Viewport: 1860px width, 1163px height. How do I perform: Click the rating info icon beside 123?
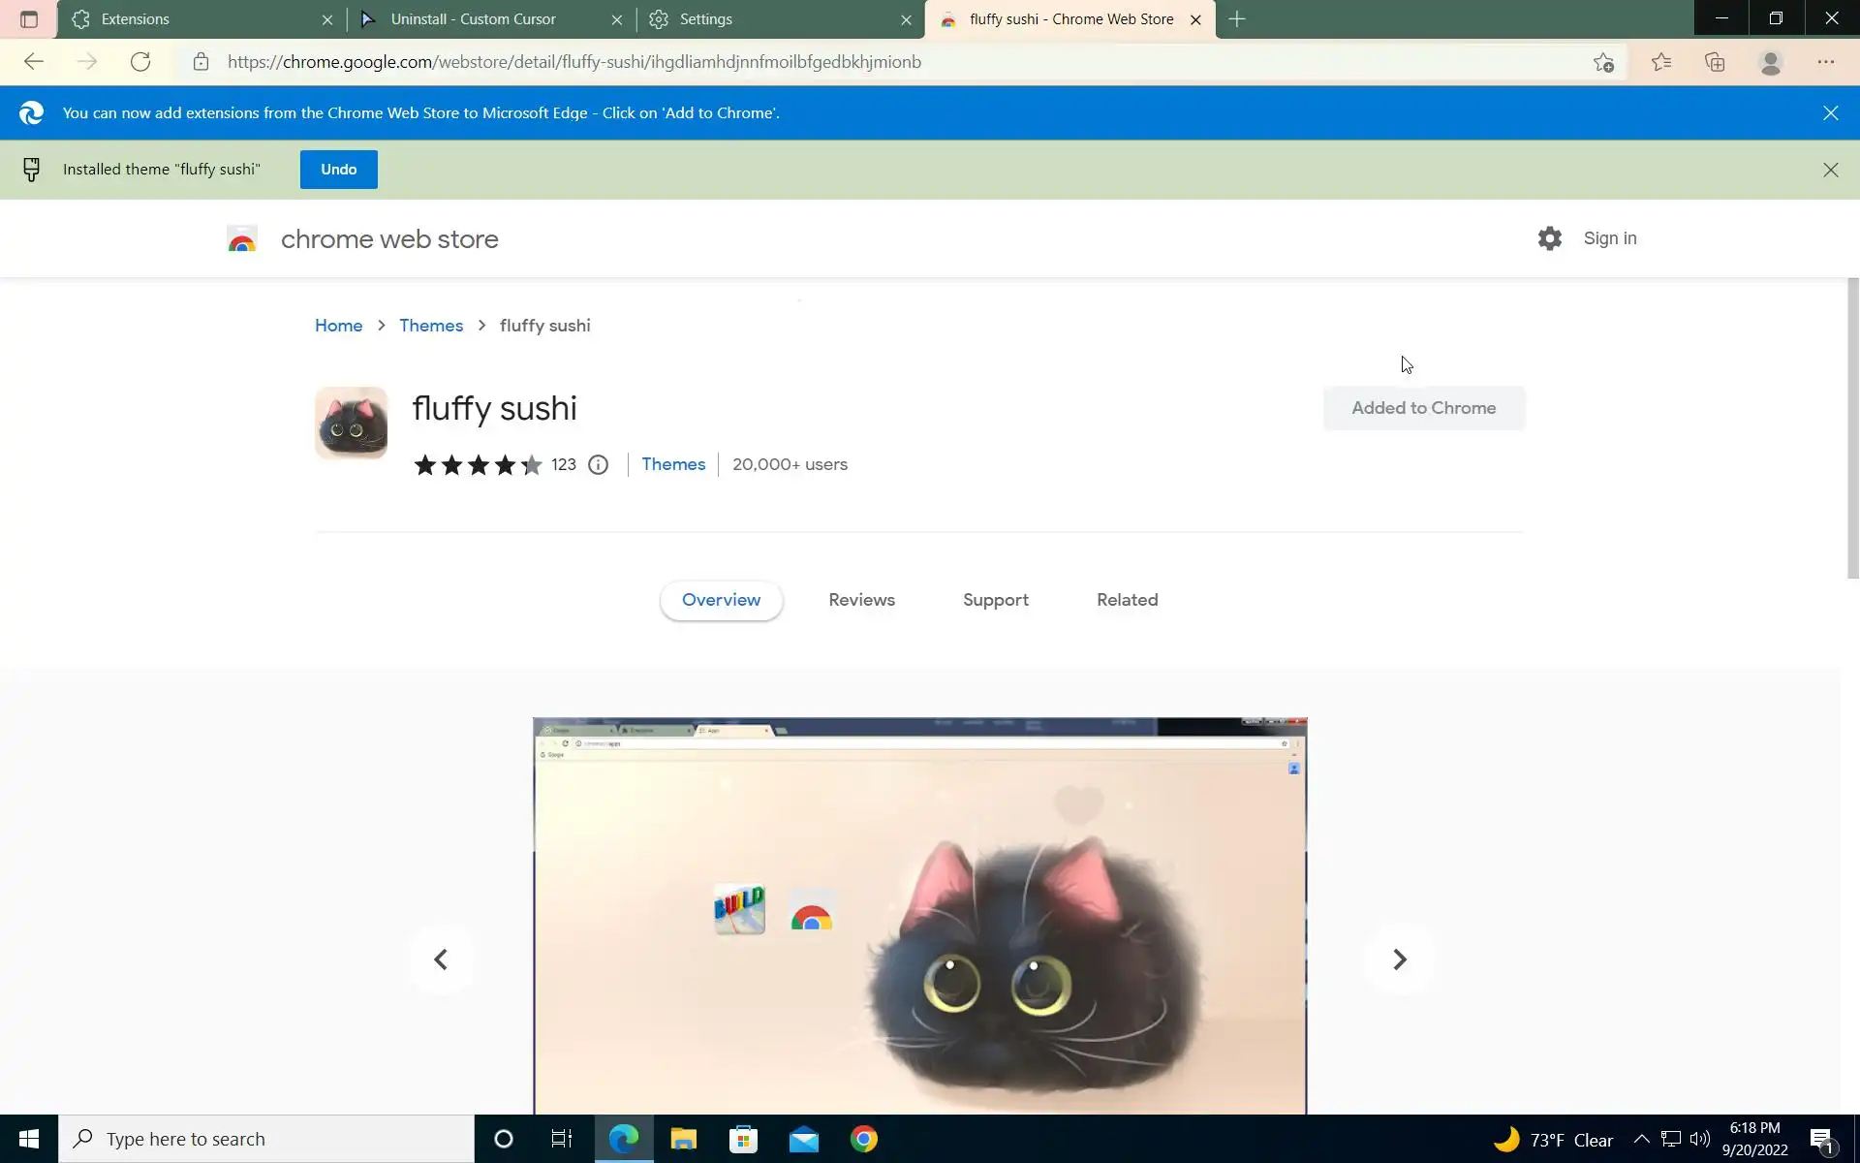(x=598, y=465)
